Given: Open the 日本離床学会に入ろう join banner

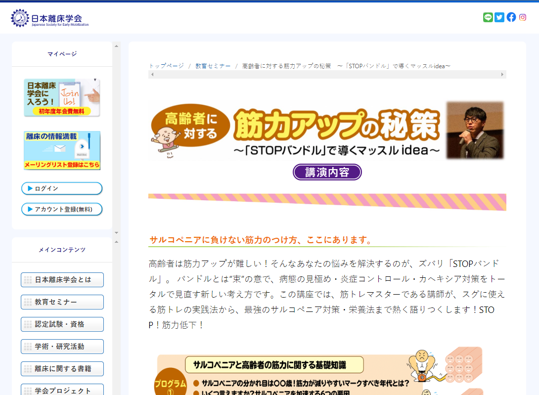Looking at the screenshot, I should [62, 97].
